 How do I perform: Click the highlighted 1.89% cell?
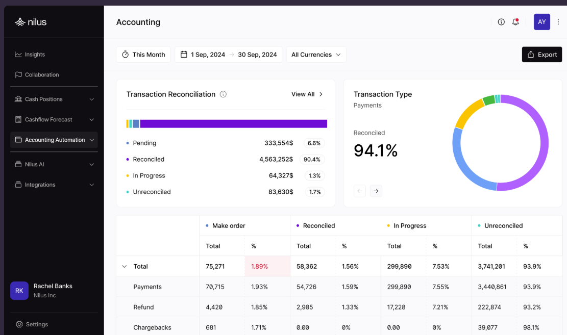click(x=267, y=266)
